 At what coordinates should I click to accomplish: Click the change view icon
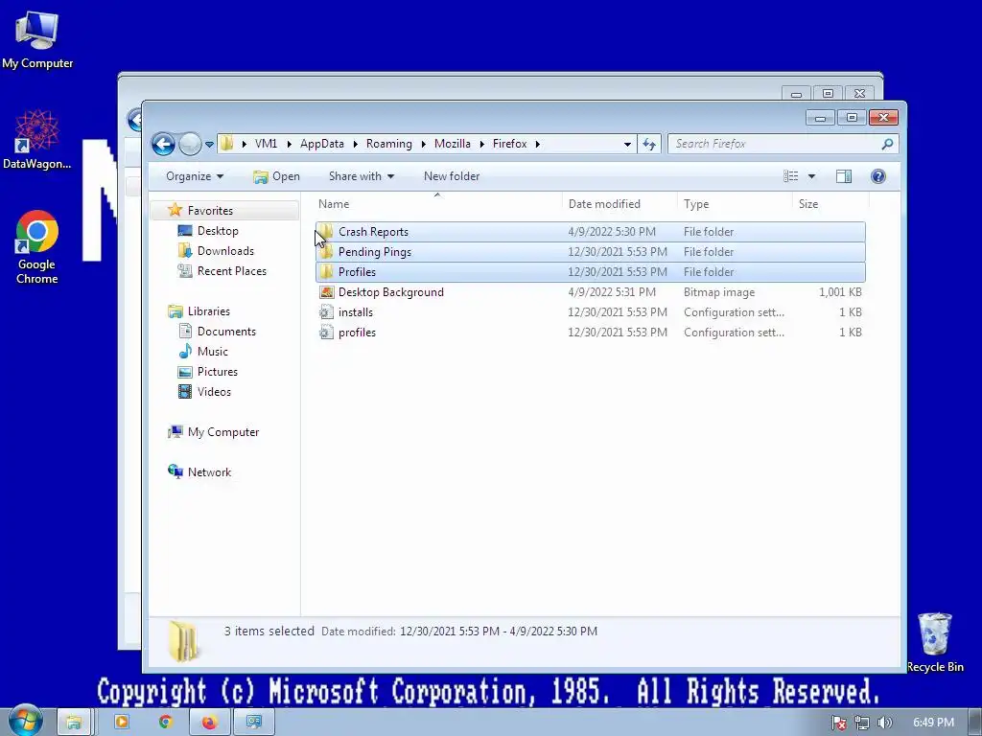791,176
